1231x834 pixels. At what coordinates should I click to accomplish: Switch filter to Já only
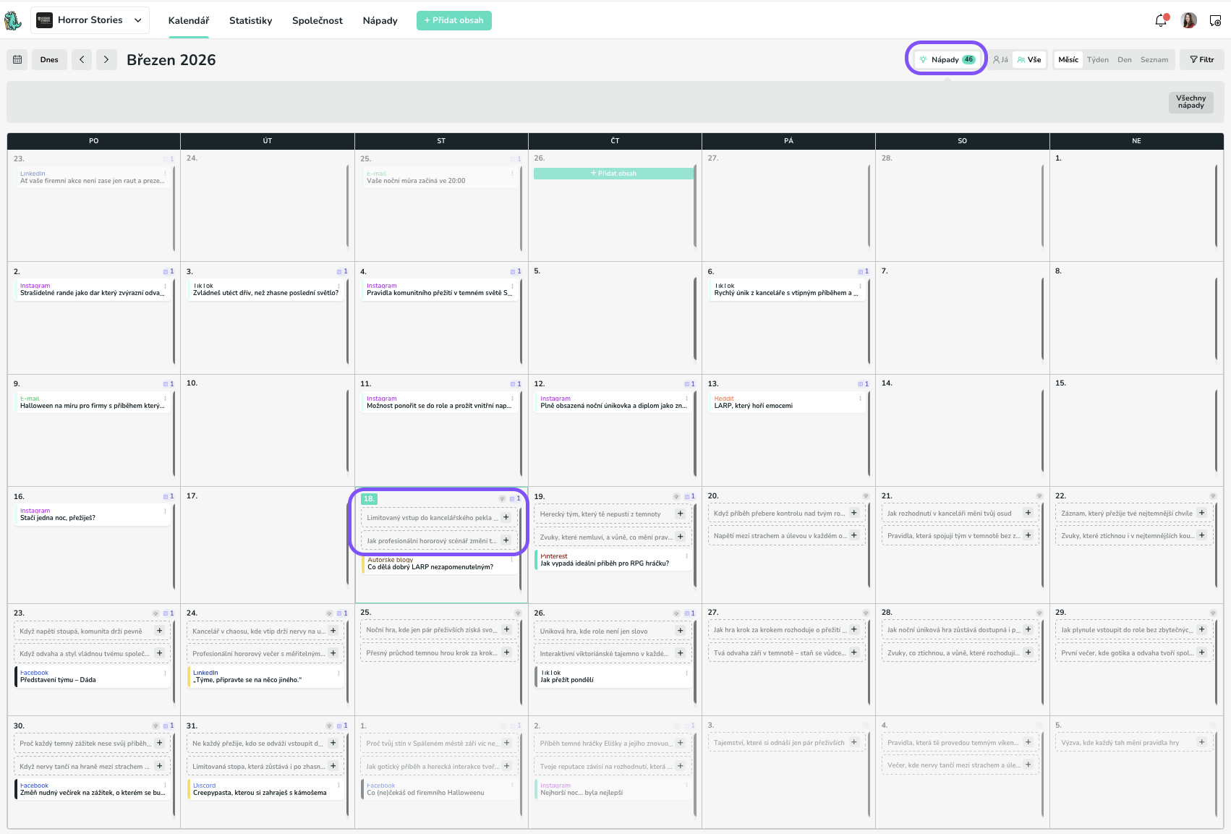point(1001,60)
